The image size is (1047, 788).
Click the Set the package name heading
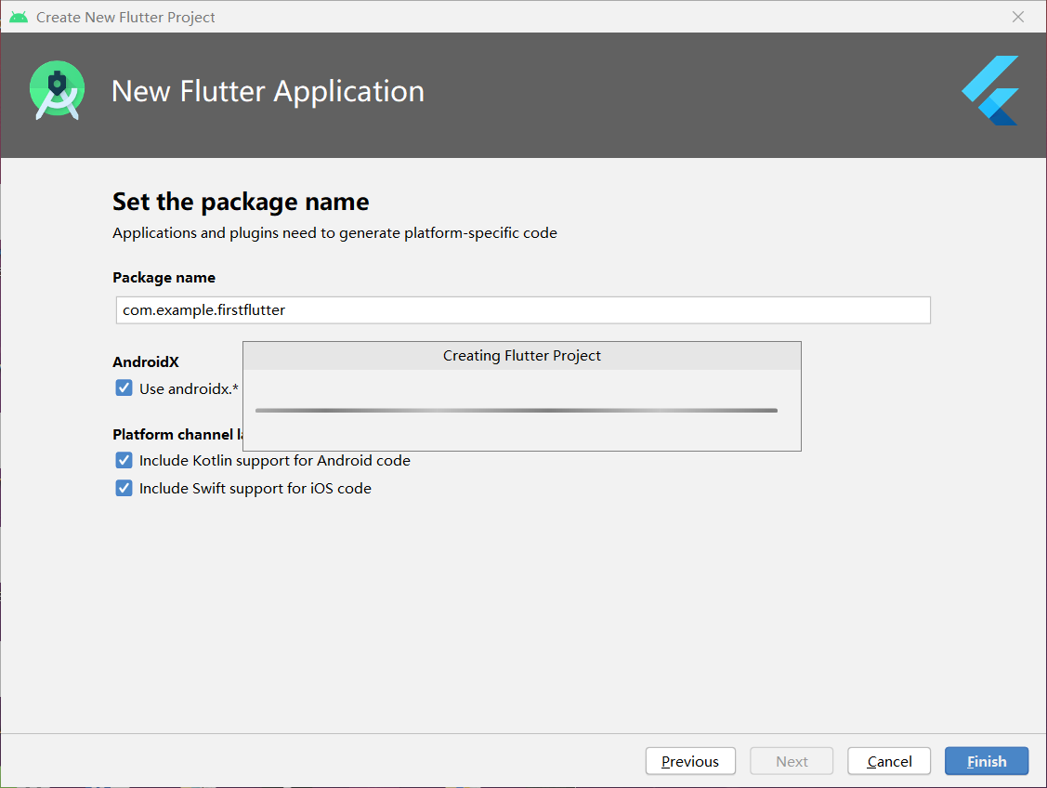(x=241, y=202)
